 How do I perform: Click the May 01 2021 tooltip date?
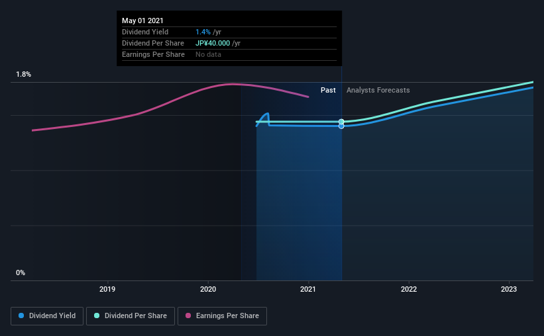142,21
